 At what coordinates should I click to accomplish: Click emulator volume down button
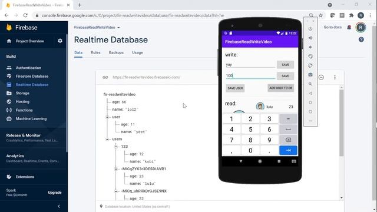pos(310,47)
